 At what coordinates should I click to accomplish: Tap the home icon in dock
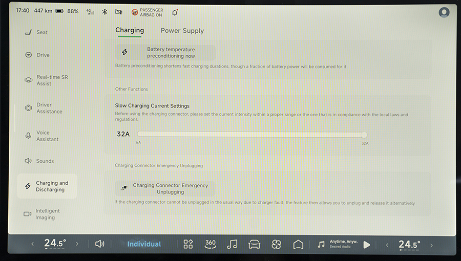pyautogui.click(x=298, y=244)
